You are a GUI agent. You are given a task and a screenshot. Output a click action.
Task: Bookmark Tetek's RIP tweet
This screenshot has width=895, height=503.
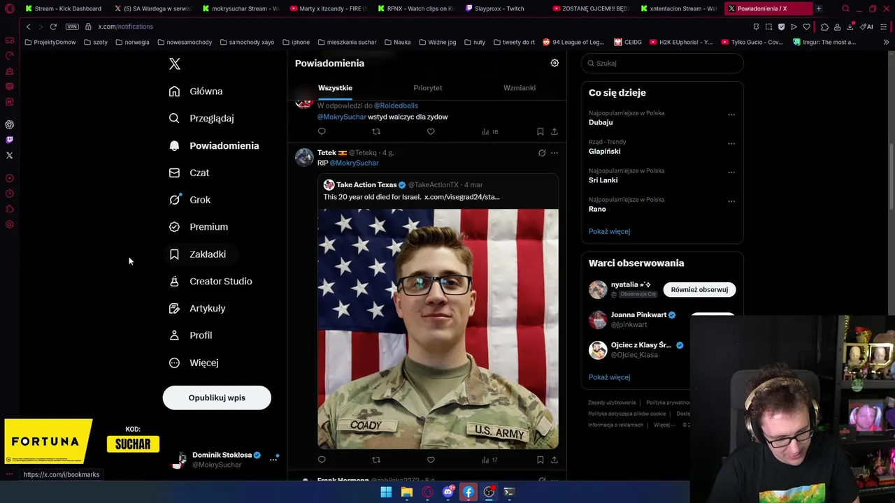coord(540,460)
